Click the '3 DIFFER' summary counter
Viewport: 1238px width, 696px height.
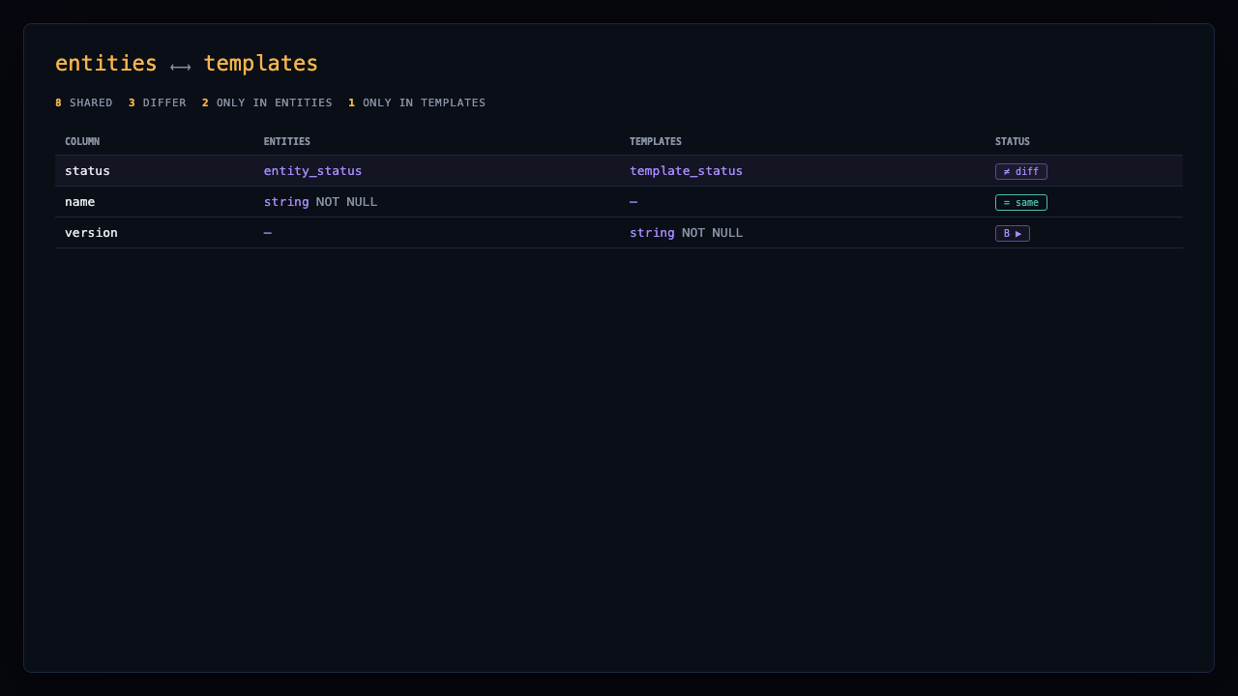pos(158,102)
